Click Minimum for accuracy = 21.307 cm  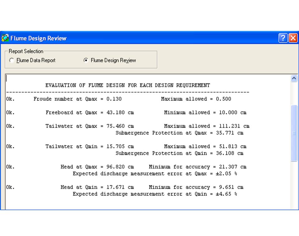click(x=197, y=167)
